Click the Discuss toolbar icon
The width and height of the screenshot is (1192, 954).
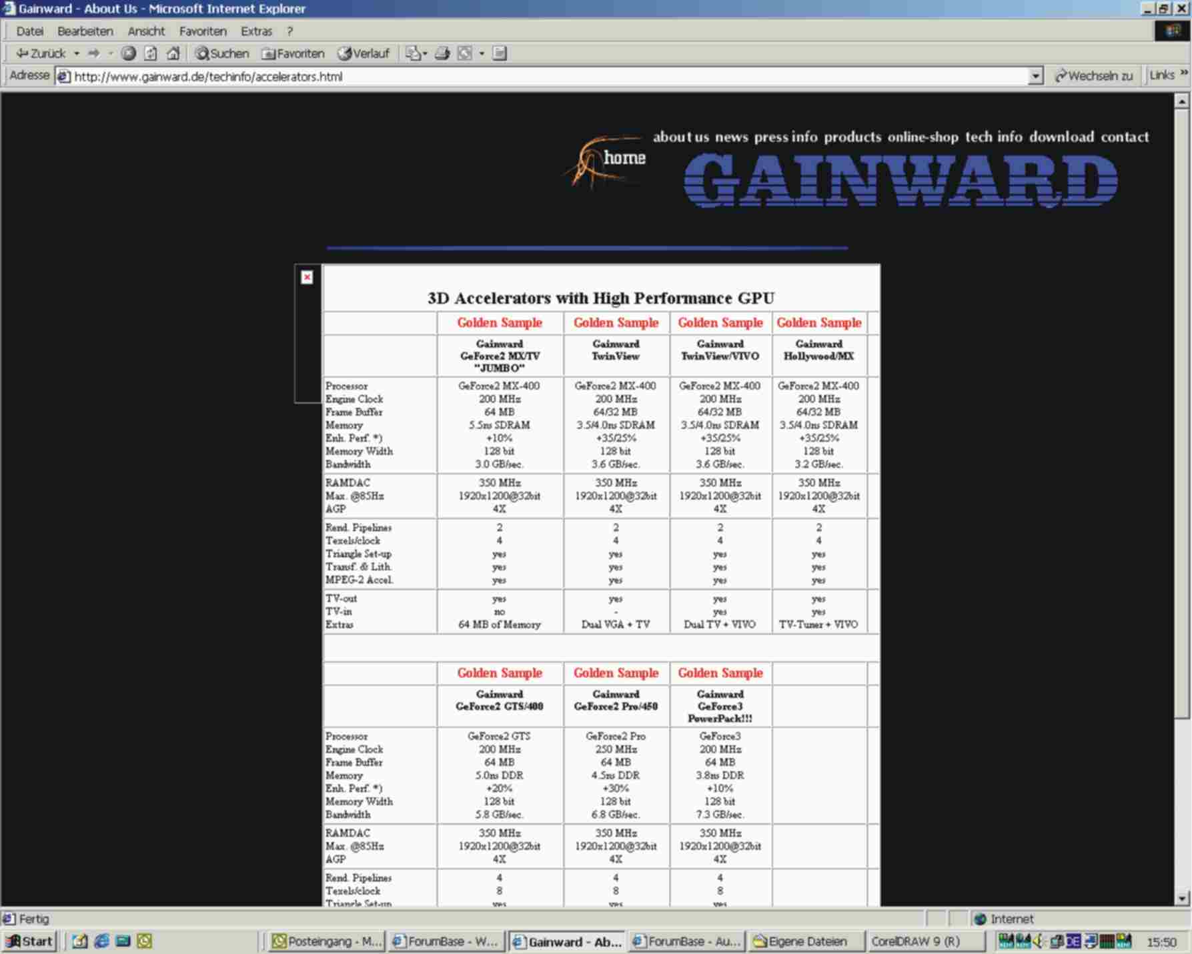(x=500, y=53)
